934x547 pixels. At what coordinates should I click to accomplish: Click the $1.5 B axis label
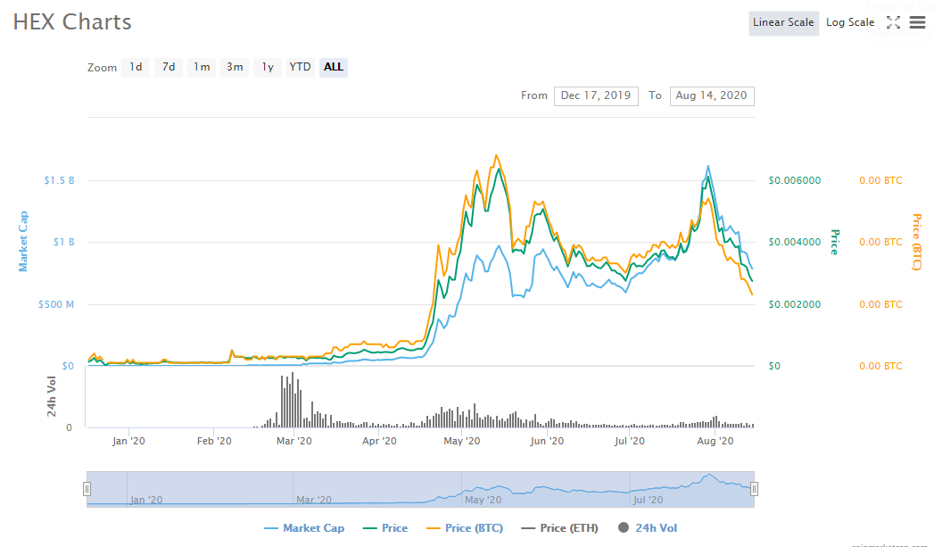[x=59, y=180]
